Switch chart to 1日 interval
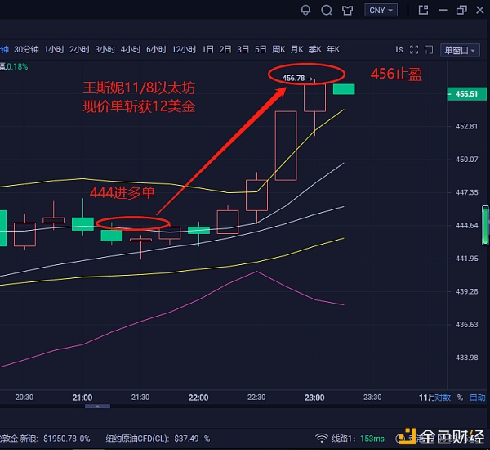 (207, 49)
